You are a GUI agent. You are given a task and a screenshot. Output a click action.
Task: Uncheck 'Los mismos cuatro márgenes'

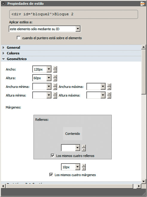(x=51, y=175)
